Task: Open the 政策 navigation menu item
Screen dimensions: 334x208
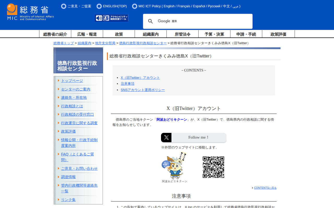Action: click(119, 34)
